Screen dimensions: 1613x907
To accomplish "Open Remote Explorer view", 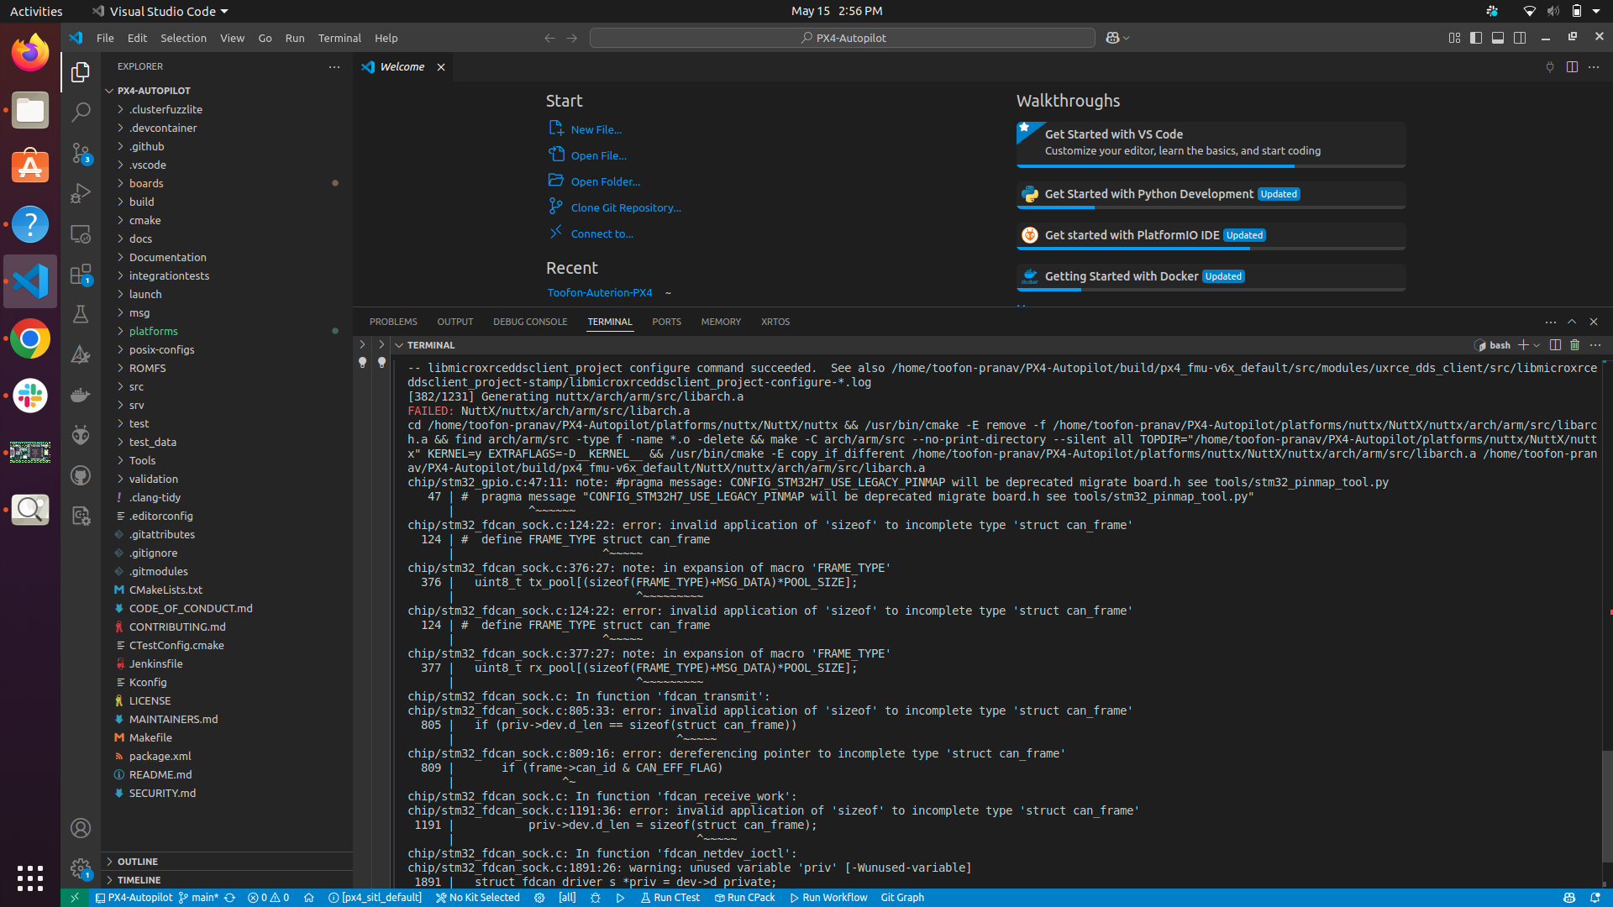I will [x=81, y=233].
